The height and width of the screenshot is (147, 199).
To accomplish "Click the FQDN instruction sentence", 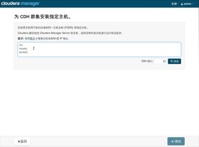I will click(53, 28).
